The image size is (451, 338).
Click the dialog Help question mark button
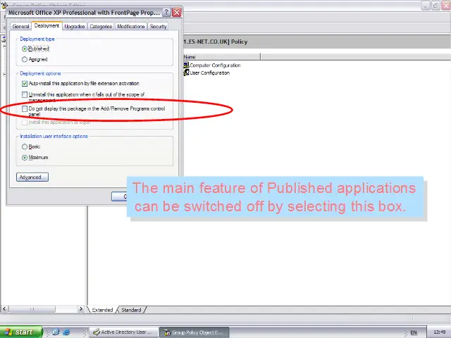(166, 13)
